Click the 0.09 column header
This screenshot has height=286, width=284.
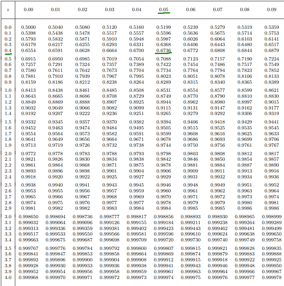(x=271, y=9)
